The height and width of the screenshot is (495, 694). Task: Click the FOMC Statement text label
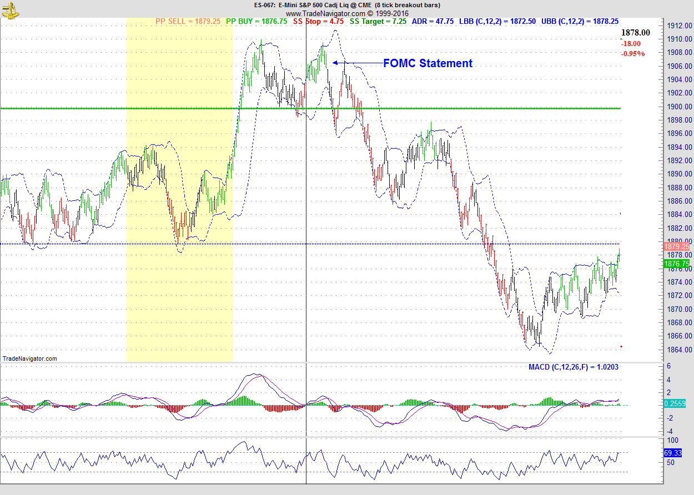tap(428, 63)
